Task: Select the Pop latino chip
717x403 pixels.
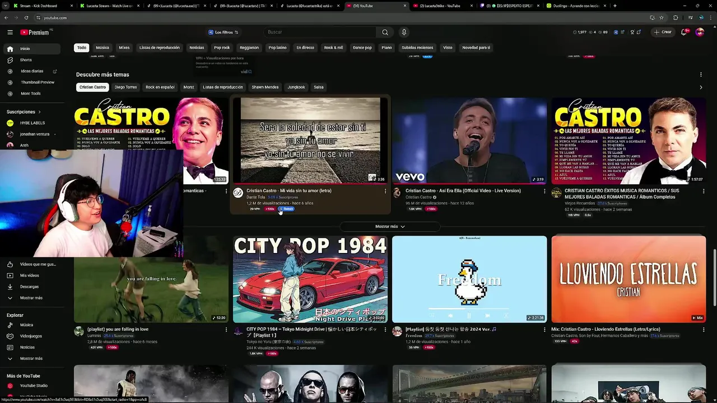Action: coord(277,48)
